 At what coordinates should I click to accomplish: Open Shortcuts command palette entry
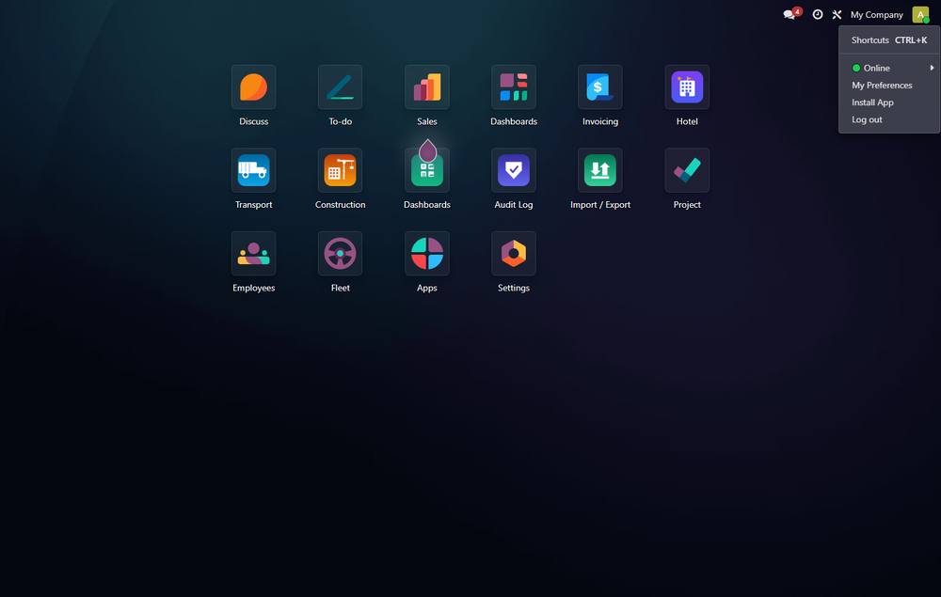(x=889, y=40)
